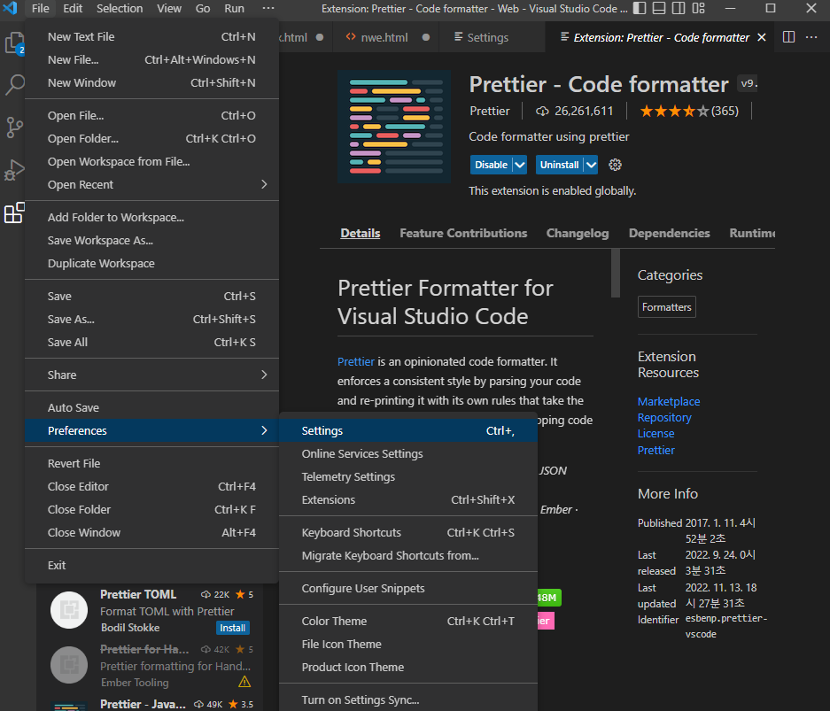
Task: Open the Edit menu
Action: (73, 9)
